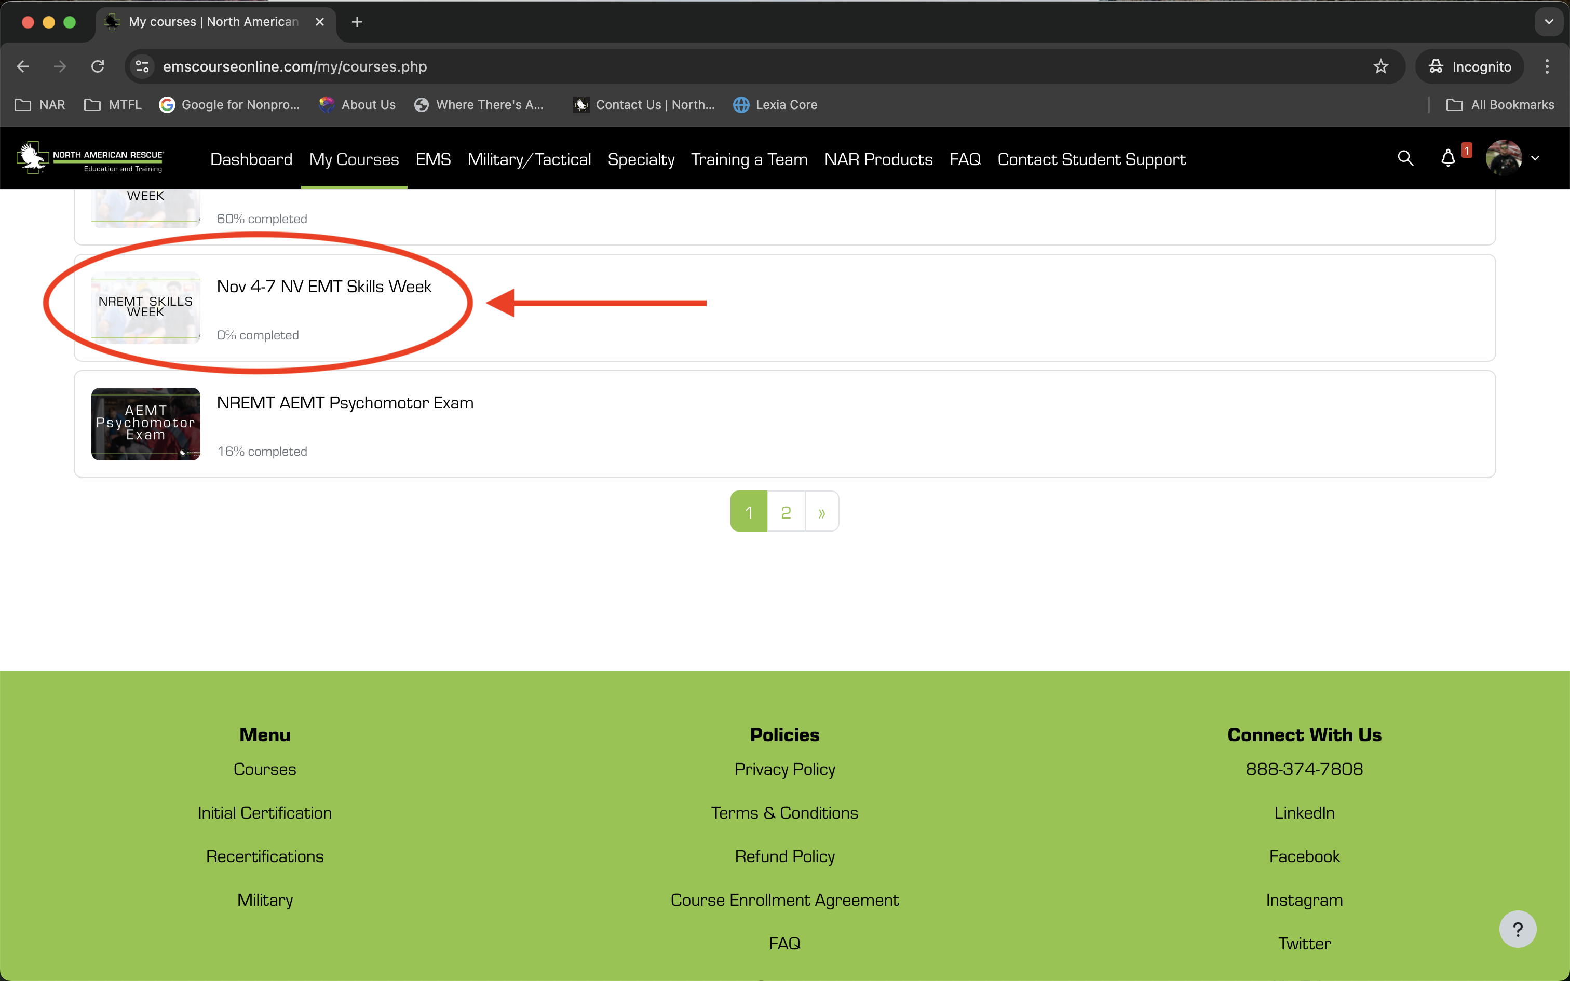Expand the user menu chevron
1570x981 pixels.
[1536, 158]
